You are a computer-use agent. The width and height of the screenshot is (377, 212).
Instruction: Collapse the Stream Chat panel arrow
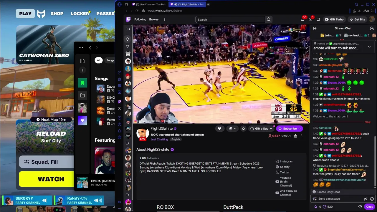[315, 28]
